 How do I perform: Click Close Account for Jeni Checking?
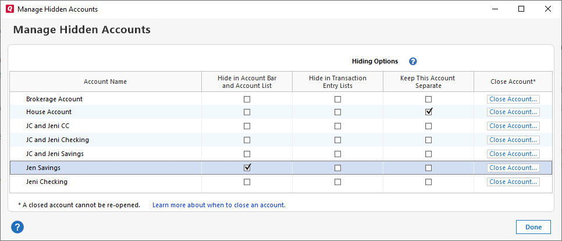pyautogui.click(x=513, y=182)
